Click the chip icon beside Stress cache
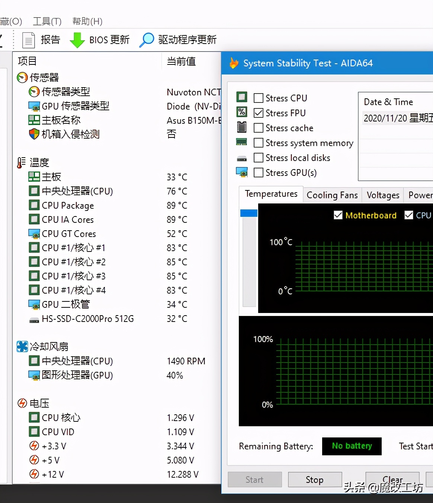Screen dimensions: 433x503 [x=242, y=127]
